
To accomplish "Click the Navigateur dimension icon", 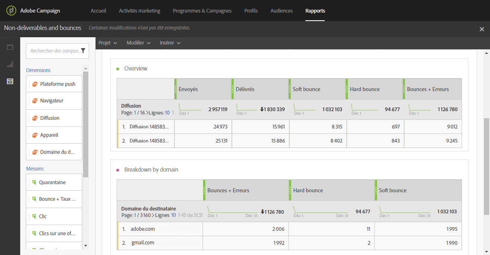I will click(x=35, y=101).
